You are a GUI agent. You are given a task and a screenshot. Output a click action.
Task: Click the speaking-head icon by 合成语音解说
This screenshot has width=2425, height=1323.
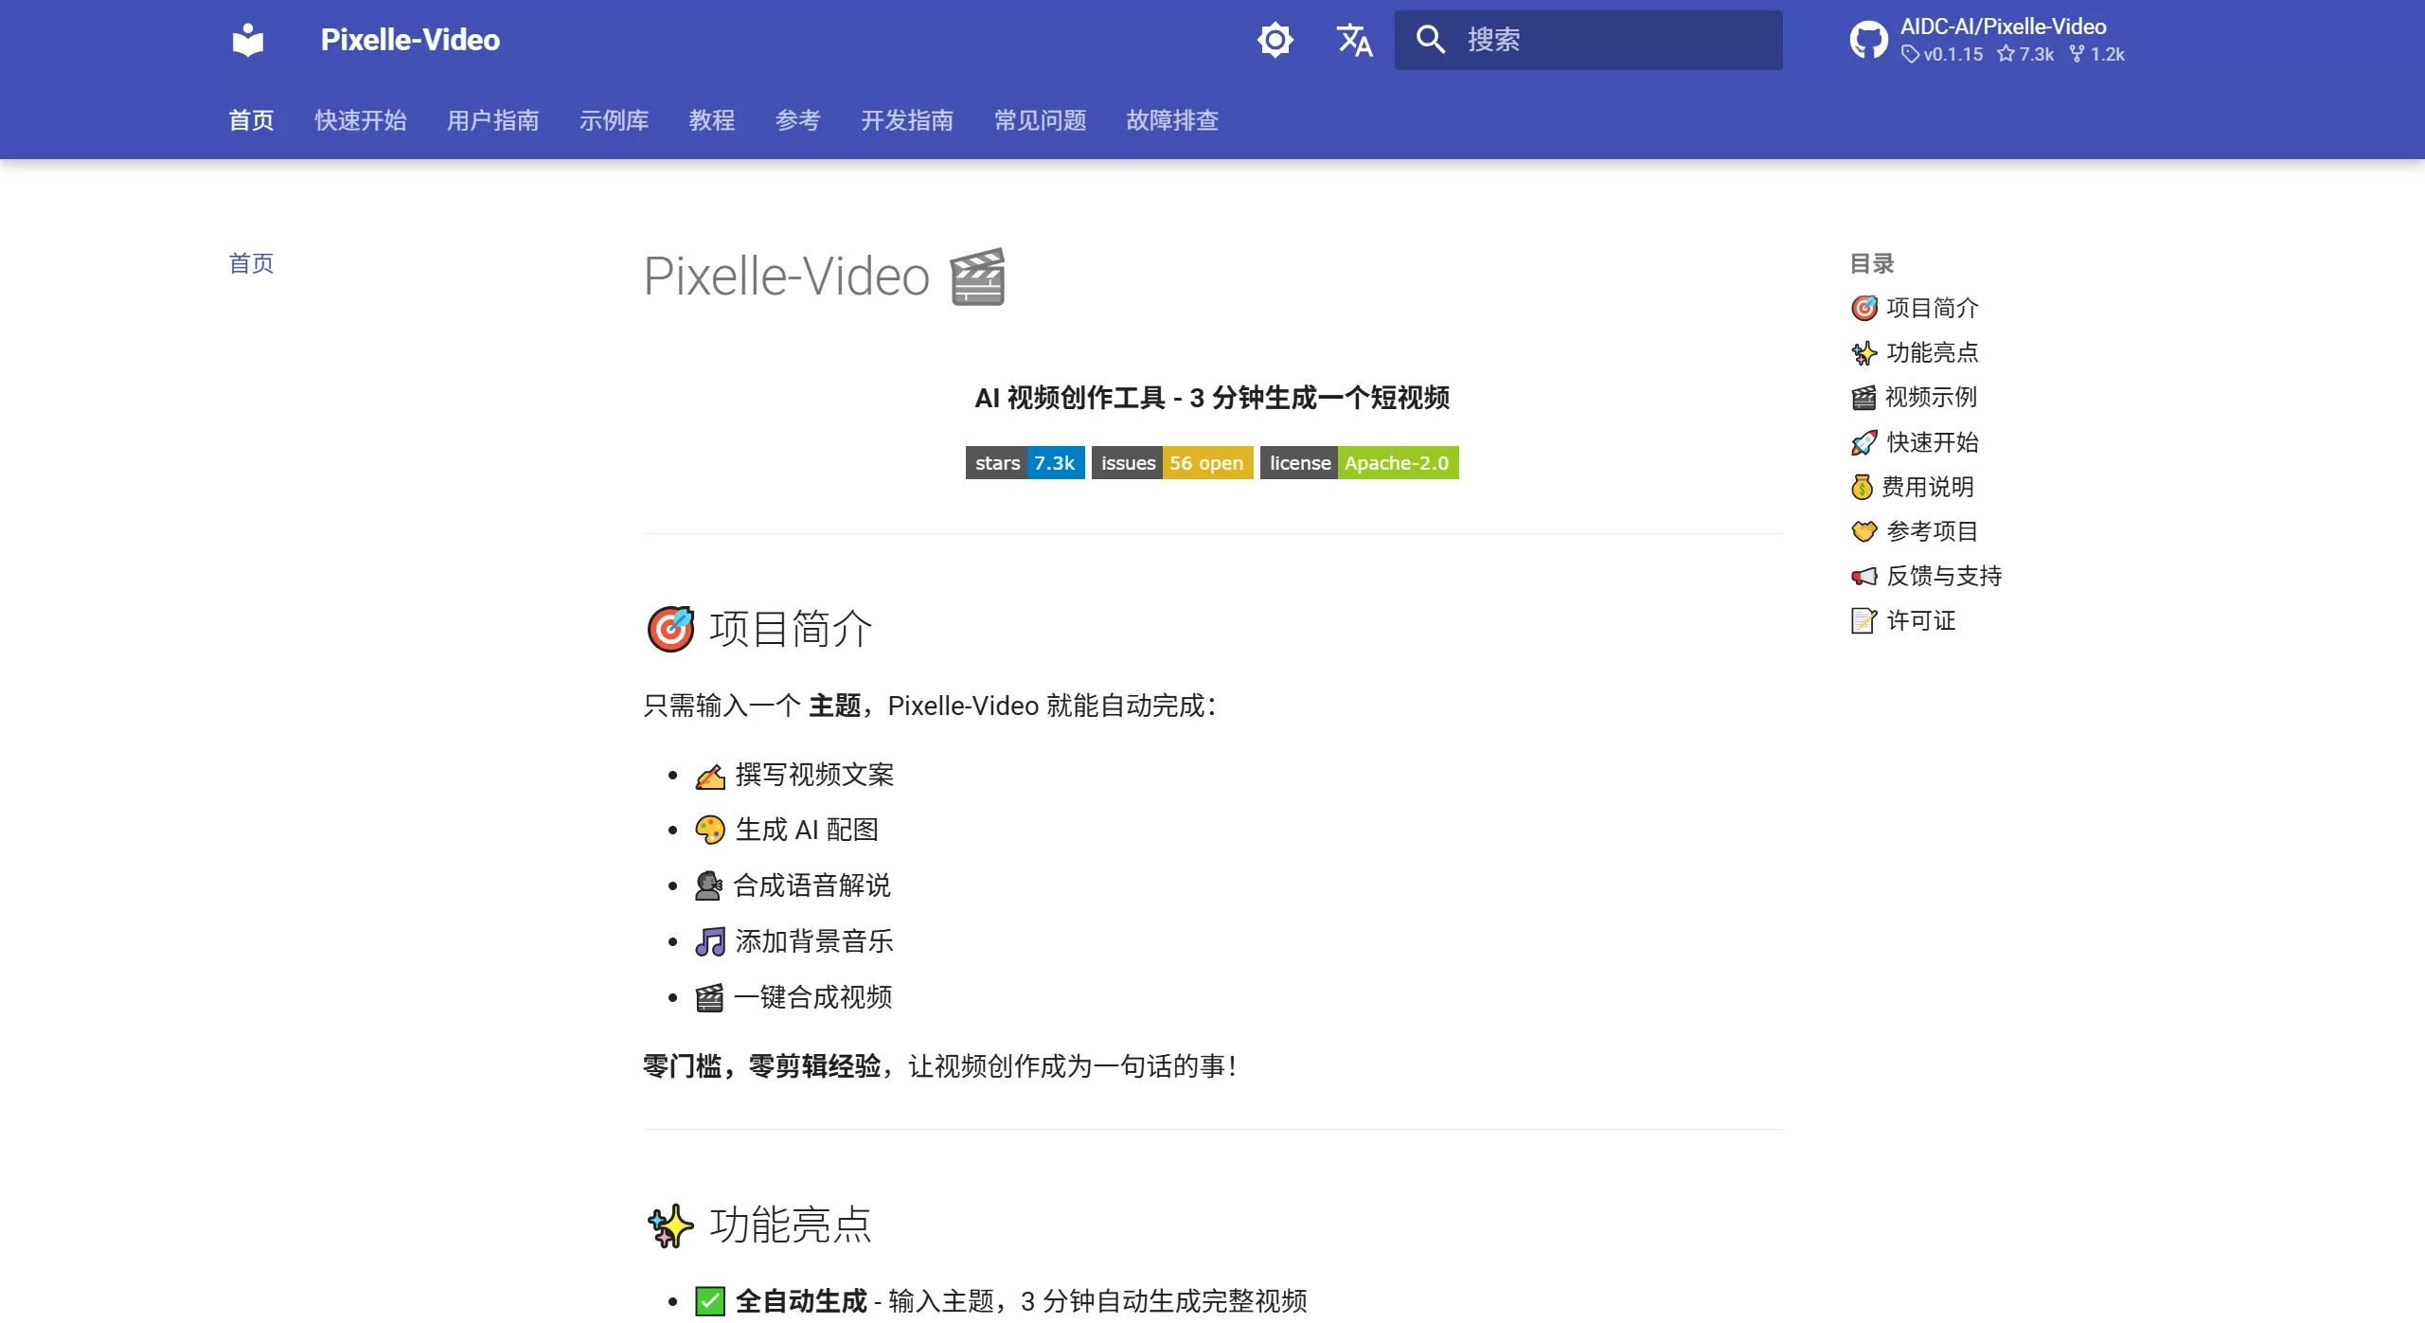[x=709, y=886]
